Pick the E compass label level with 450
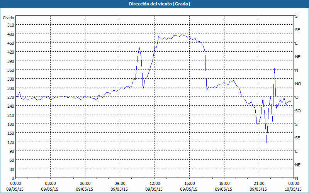 pos(296,43)
